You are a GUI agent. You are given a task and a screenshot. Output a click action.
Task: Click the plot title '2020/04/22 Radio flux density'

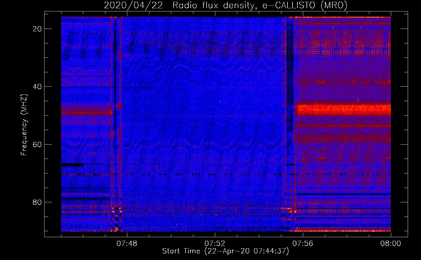(x=226, y=5)
